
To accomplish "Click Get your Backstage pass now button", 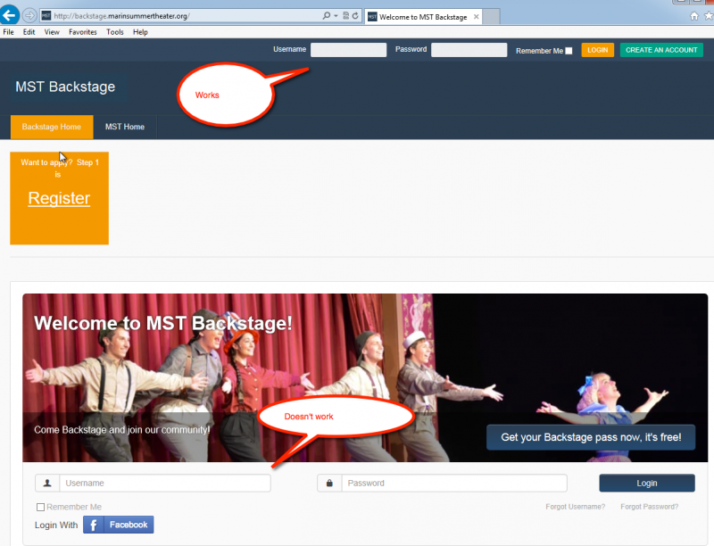I will 591,437.
